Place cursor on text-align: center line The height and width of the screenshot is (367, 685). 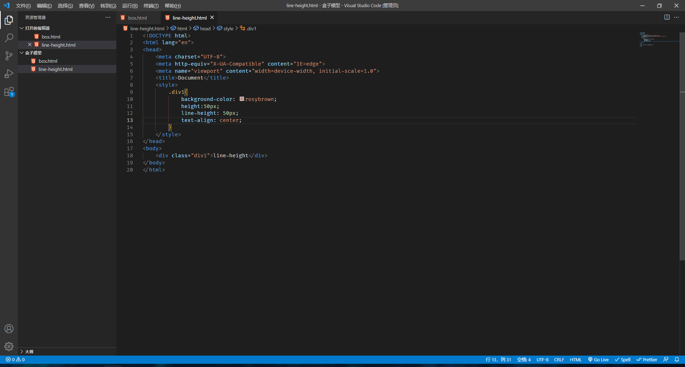point(211,120)
